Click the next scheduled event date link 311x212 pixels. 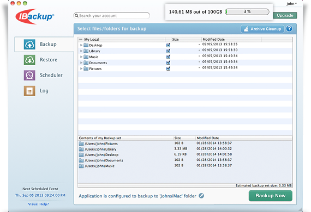point(40,195)
